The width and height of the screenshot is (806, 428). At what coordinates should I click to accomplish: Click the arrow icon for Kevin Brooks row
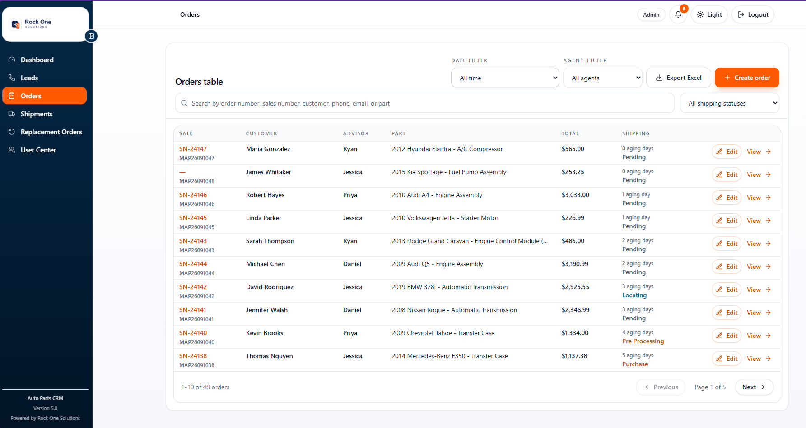[x=768, y=336]
